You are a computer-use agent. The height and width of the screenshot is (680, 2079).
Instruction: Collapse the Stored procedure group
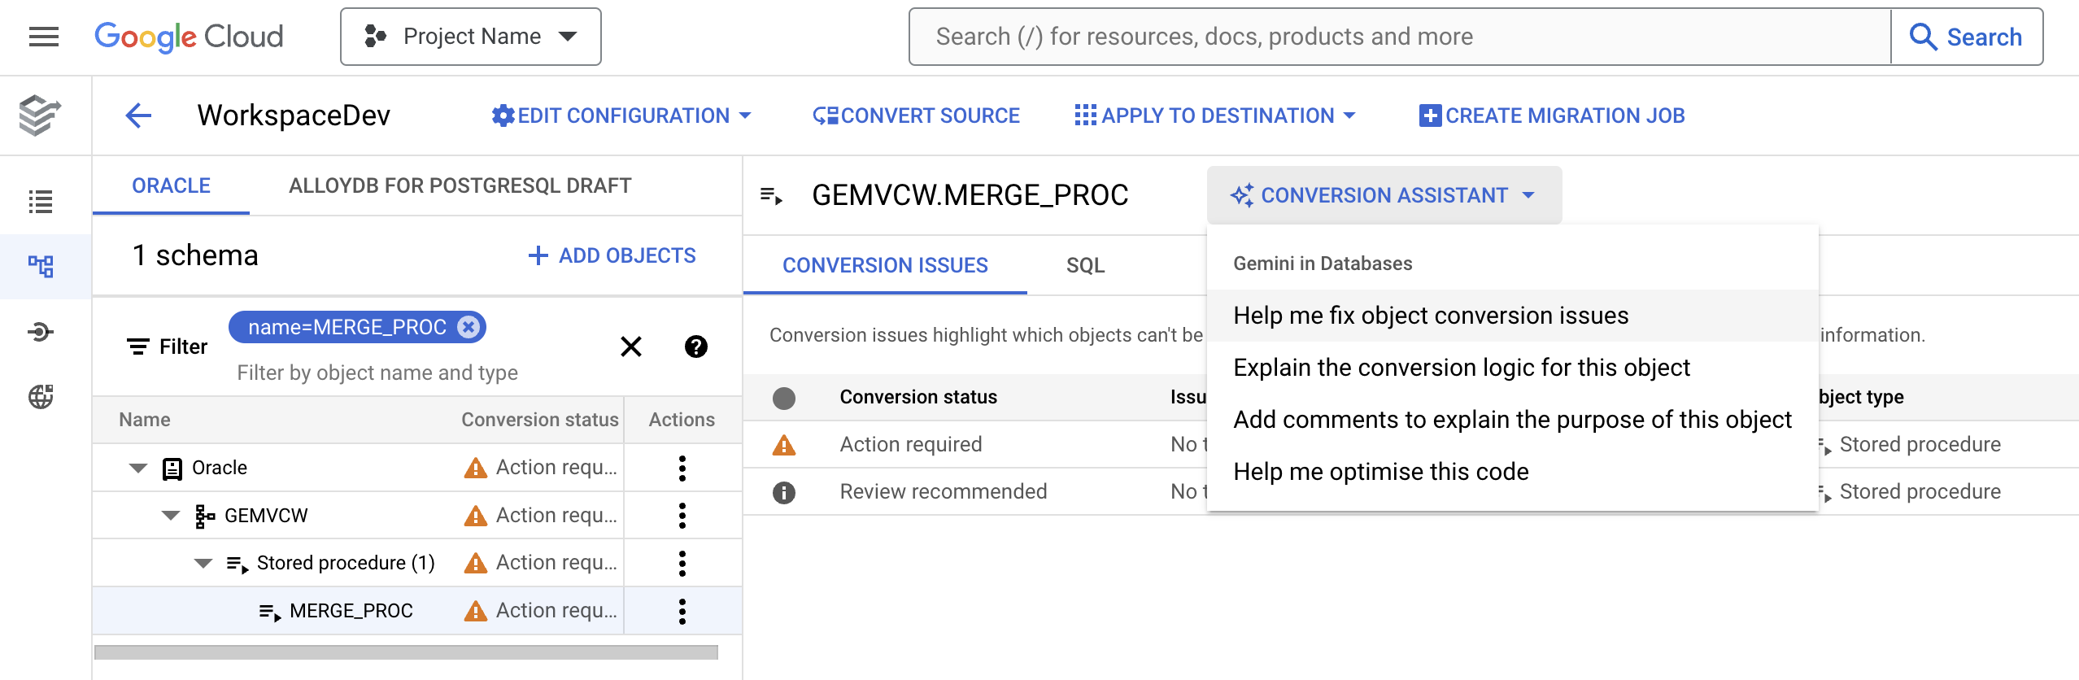tap(203, 563)
